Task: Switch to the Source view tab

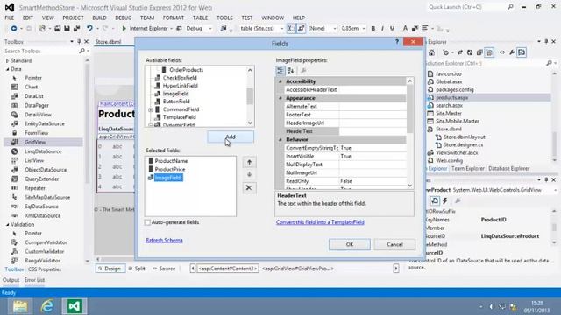Action: (164, 269)
